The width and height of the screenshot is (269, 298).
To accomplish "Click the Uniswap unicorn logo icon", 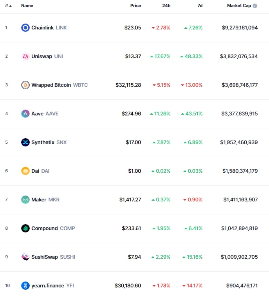I will (x=25, y=57).
